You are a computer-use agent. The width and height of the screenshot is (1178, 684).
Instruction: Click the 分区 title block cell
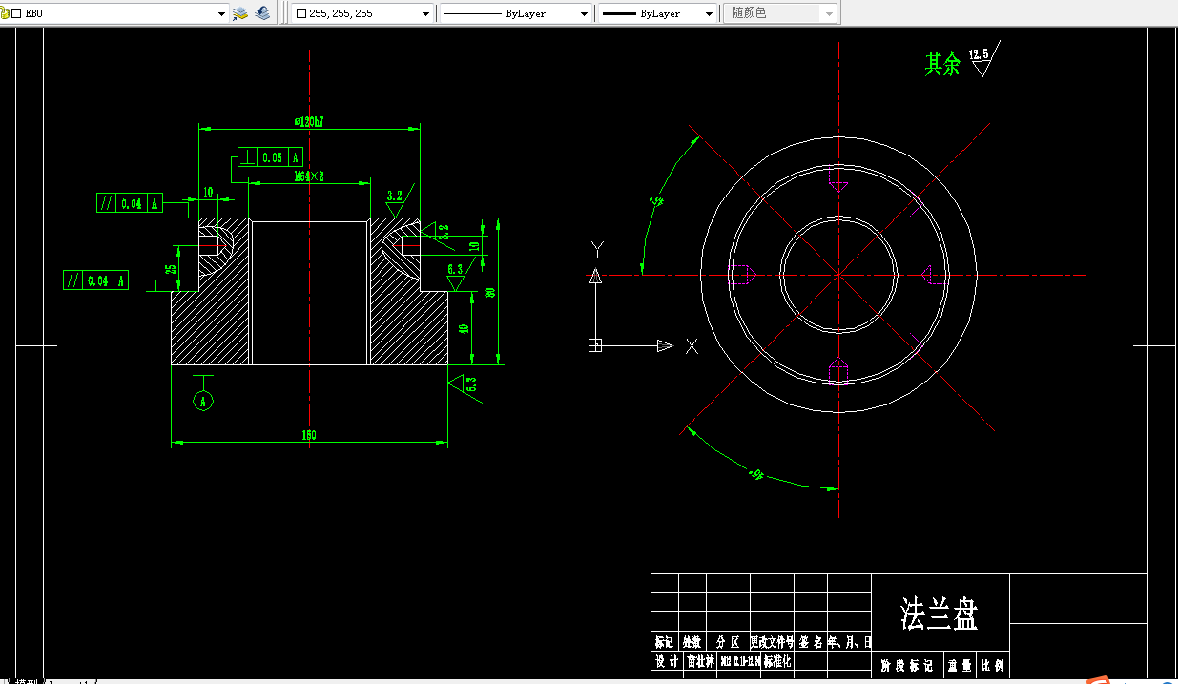(x=728, y=642)
